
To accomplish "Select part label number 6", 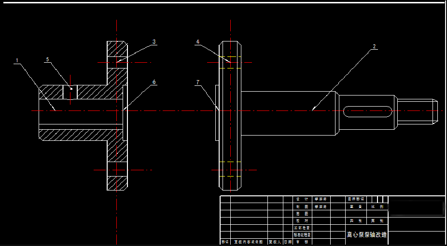I will [154, 82].
